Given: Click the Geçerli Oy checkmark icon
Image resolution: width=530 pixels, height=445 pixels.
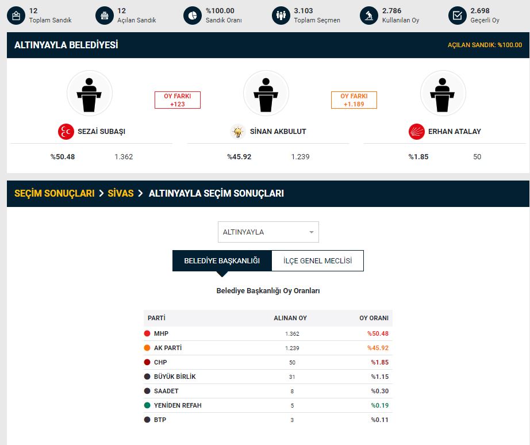Looking at the screenshot, I should [x=457, y=16].
